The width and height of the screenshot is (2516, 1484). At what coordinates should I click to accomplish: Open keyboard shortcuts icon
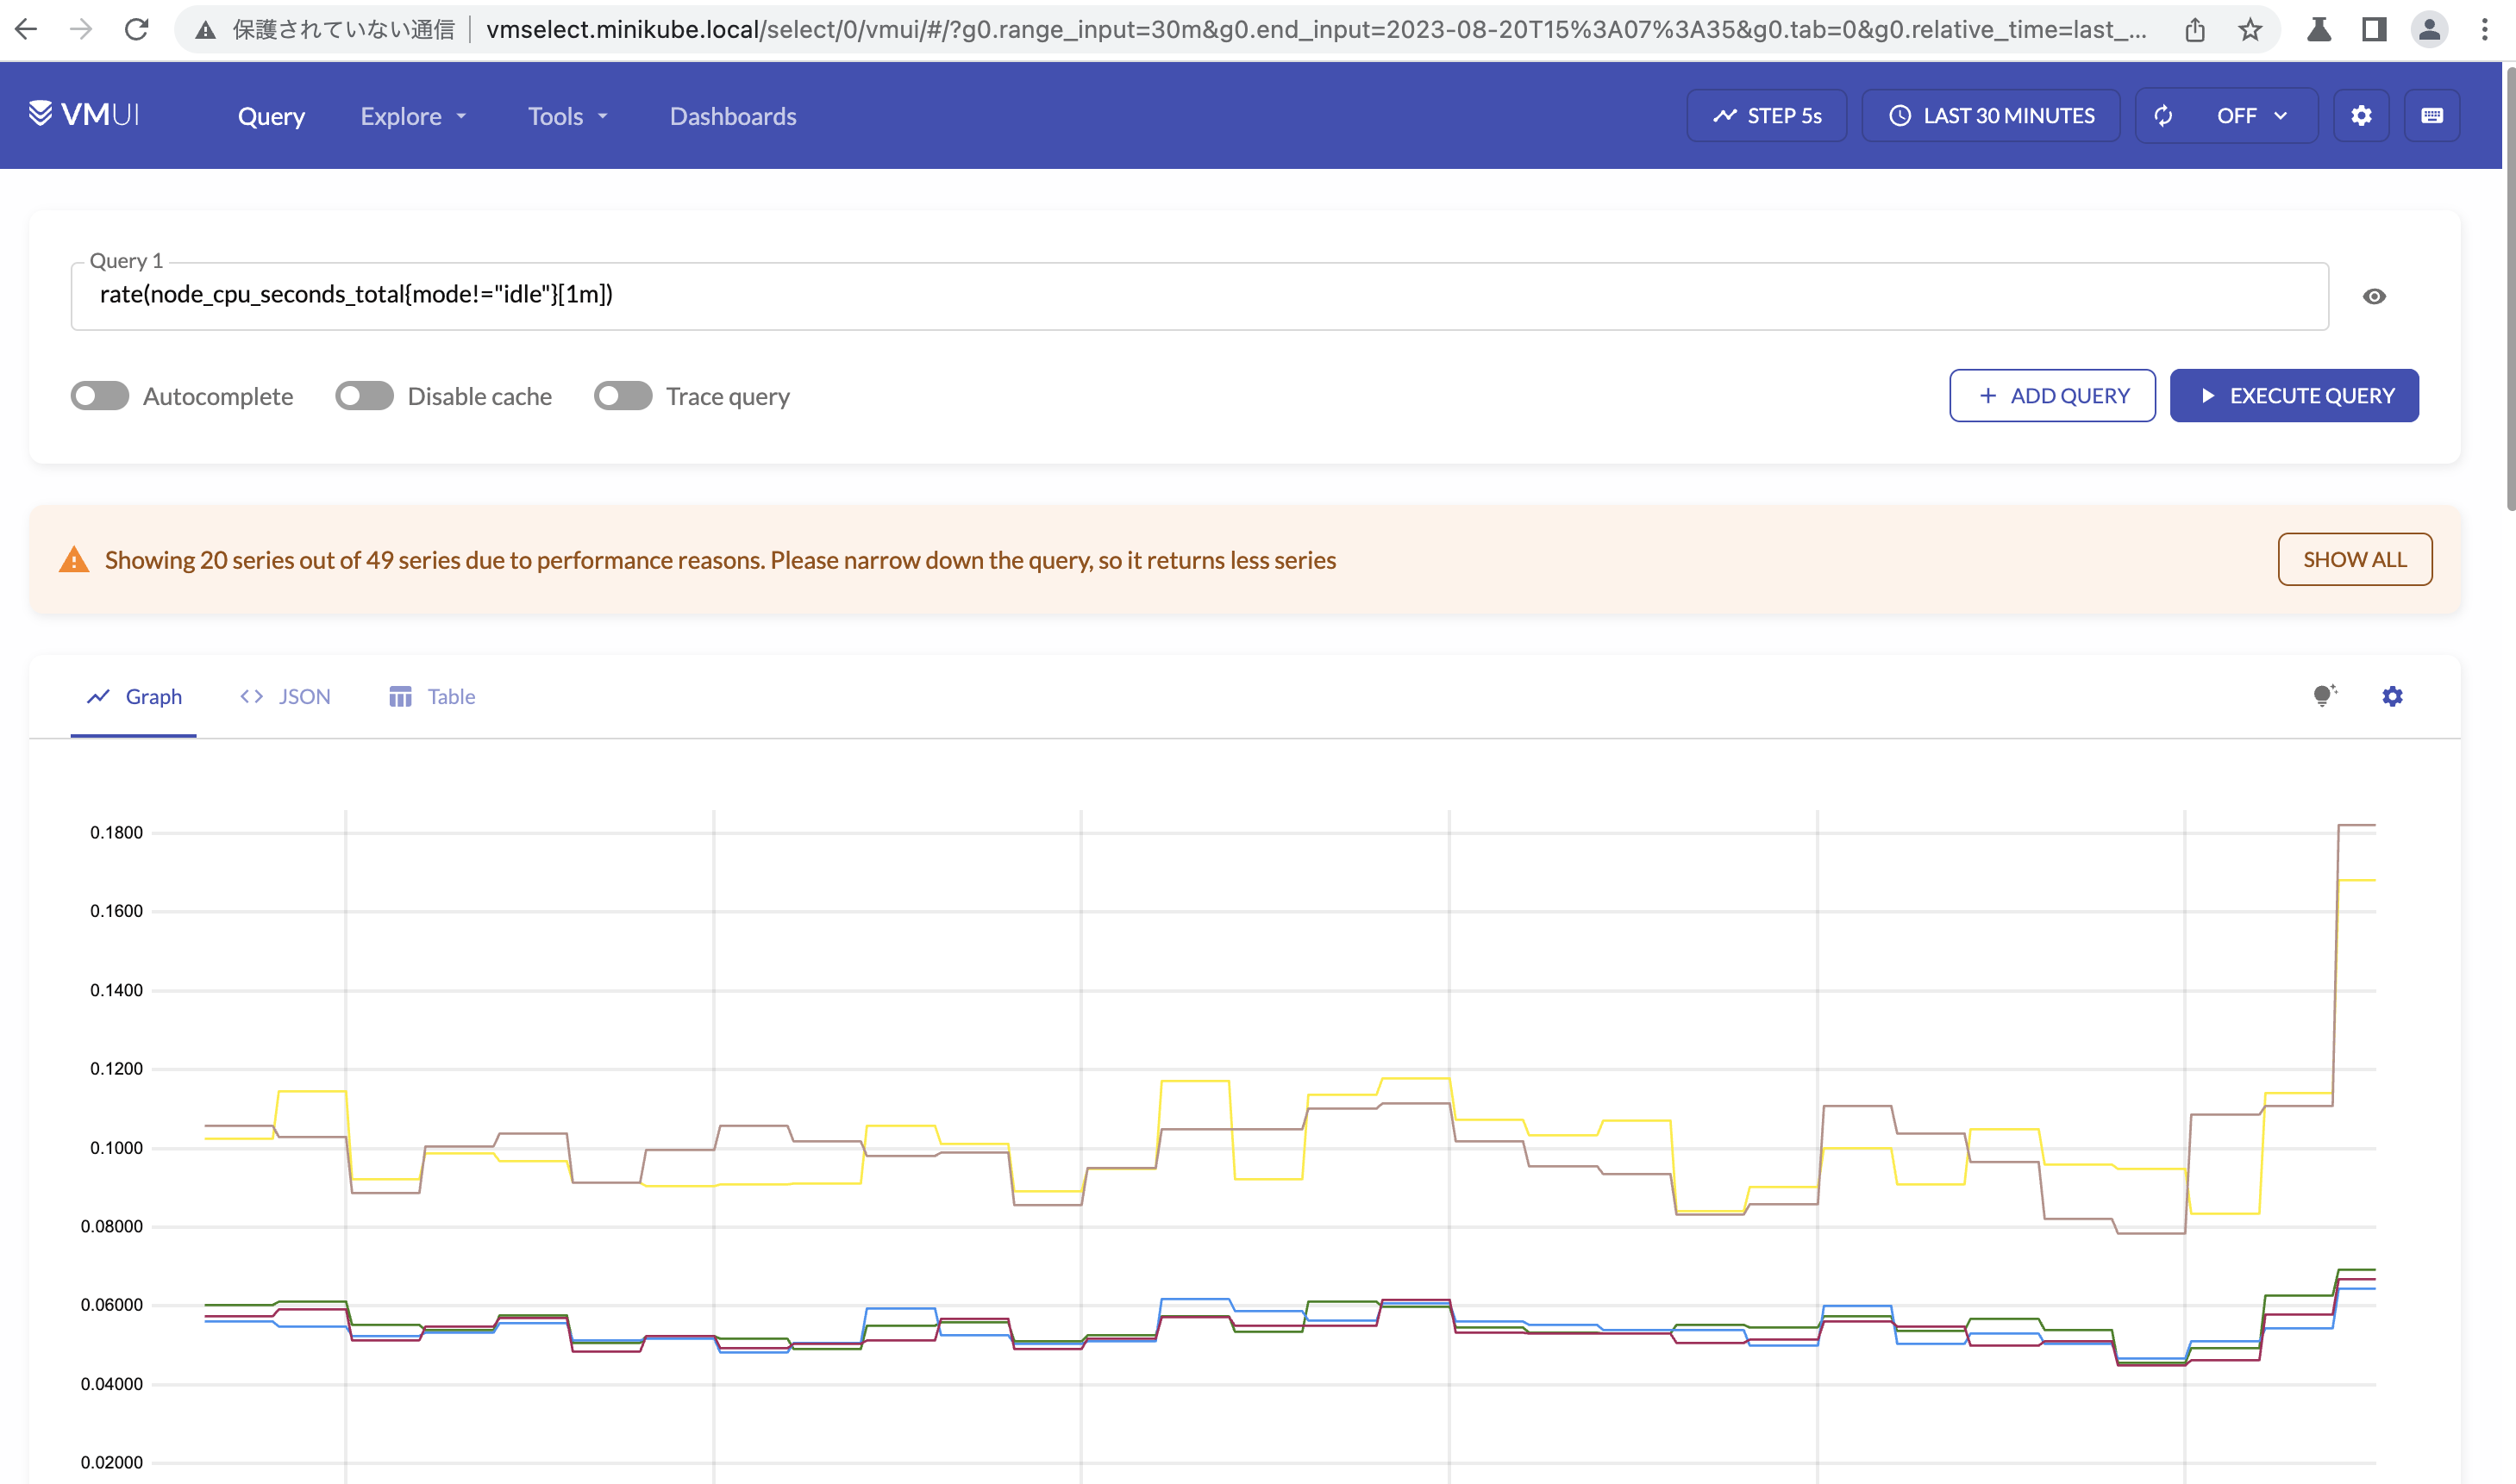pos(2432,116)
